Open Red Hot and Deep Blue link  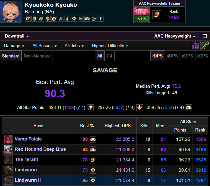tap(40, 149)
